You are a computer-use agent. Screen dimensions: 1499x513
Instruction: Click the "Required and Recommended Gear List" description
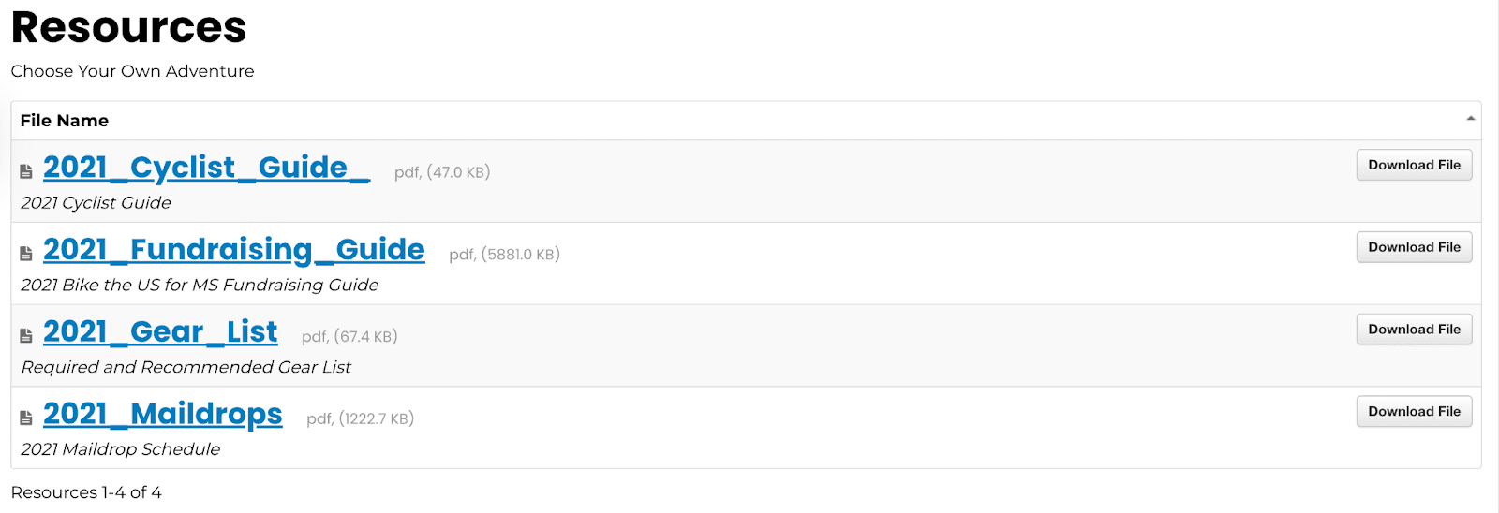coord(186,368)
